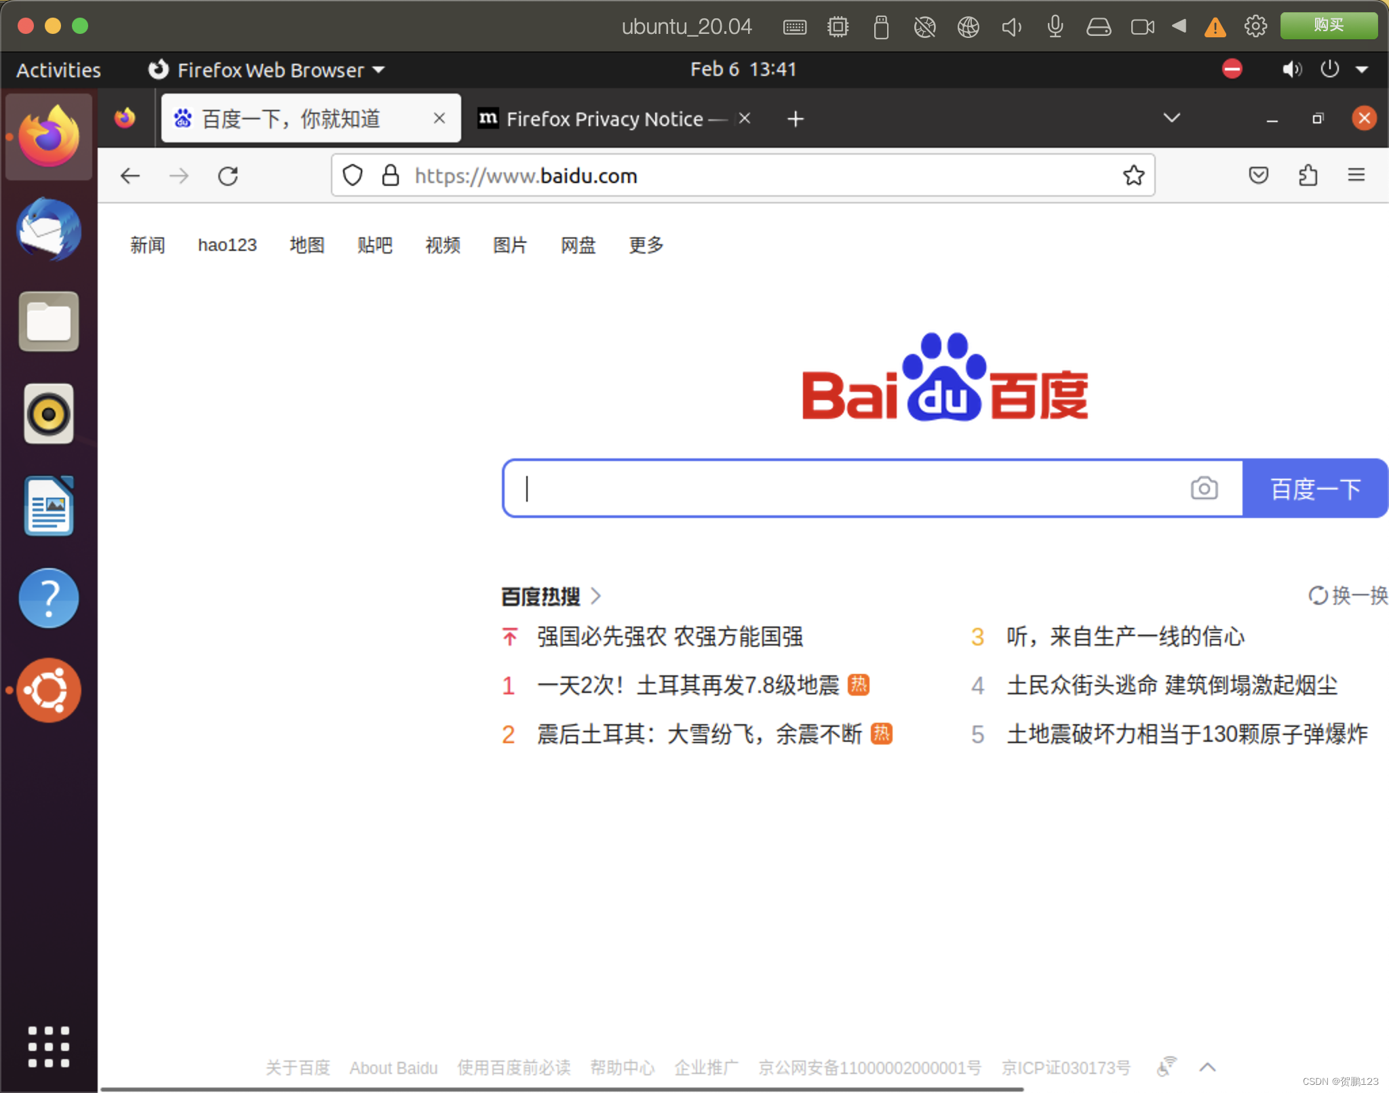Image resolution: width=1389 pixels, height=1093 pixels.
Task: Click the horizontal scrollbar at bottom
Action: click(x=562, y=1089)
